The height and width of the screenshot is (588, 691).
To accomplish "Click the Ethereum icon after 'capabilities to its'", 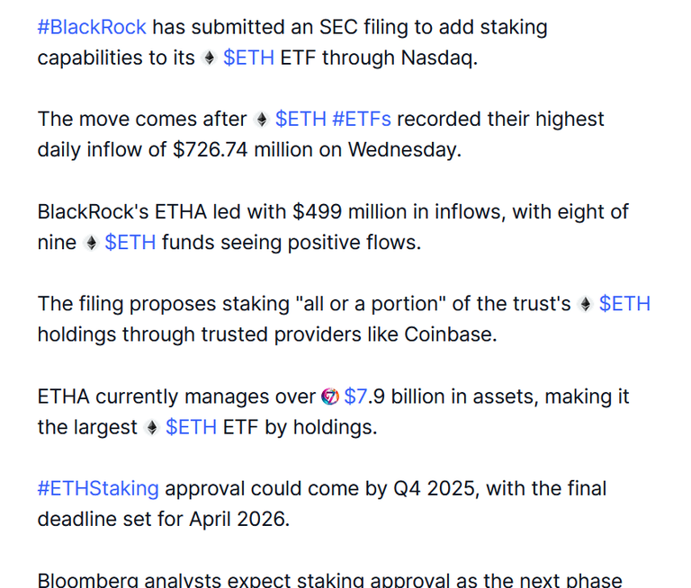I will 209,58.
